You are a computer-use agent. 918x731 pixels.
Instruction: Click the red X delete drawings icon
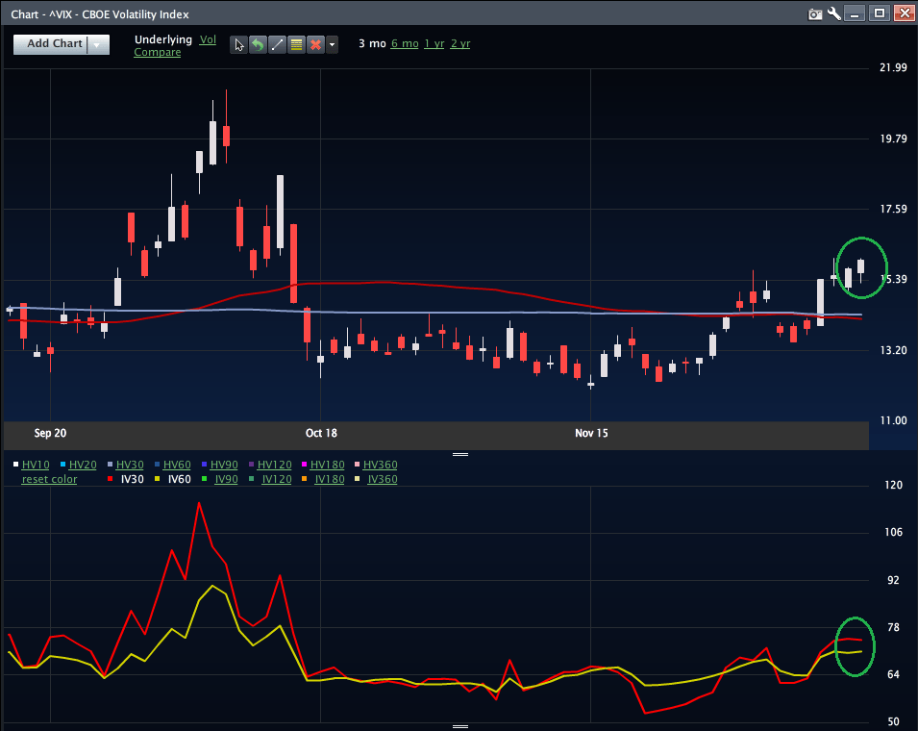click(x=314, y=44)
